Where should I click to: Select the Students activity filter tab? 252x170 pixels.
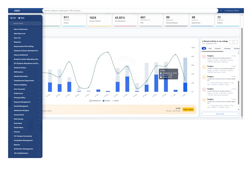(x=218, y=49)
